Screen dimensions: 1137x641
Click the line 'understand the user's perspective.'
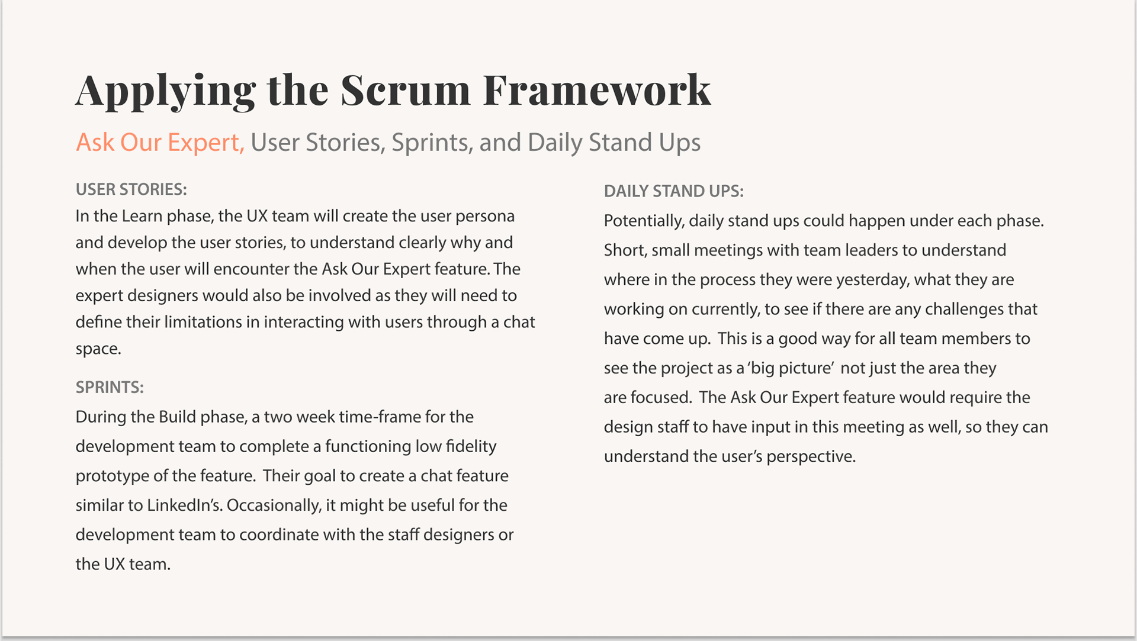(x=730, y=457)
